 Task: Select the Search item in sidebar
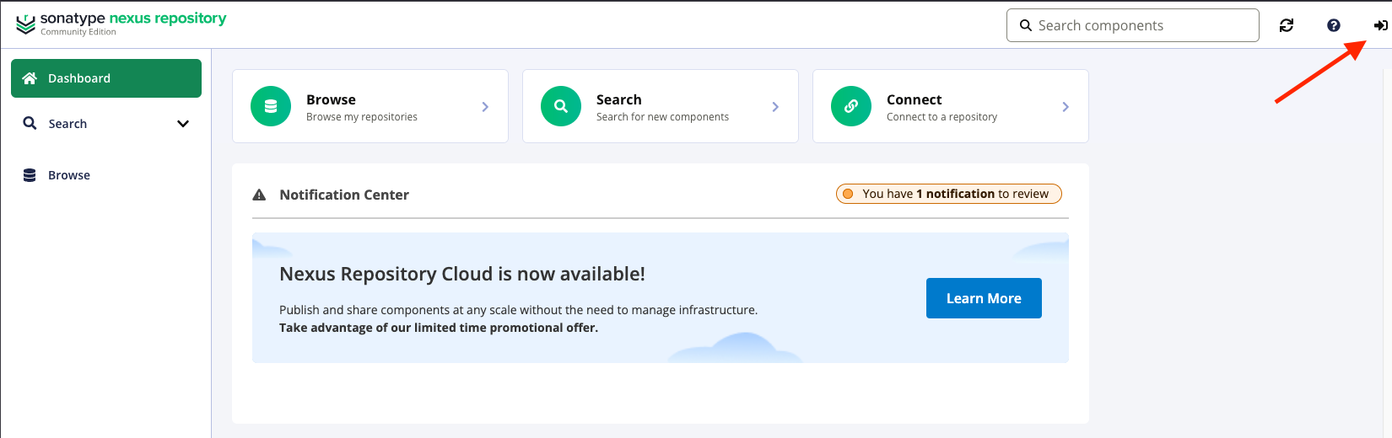106,124
